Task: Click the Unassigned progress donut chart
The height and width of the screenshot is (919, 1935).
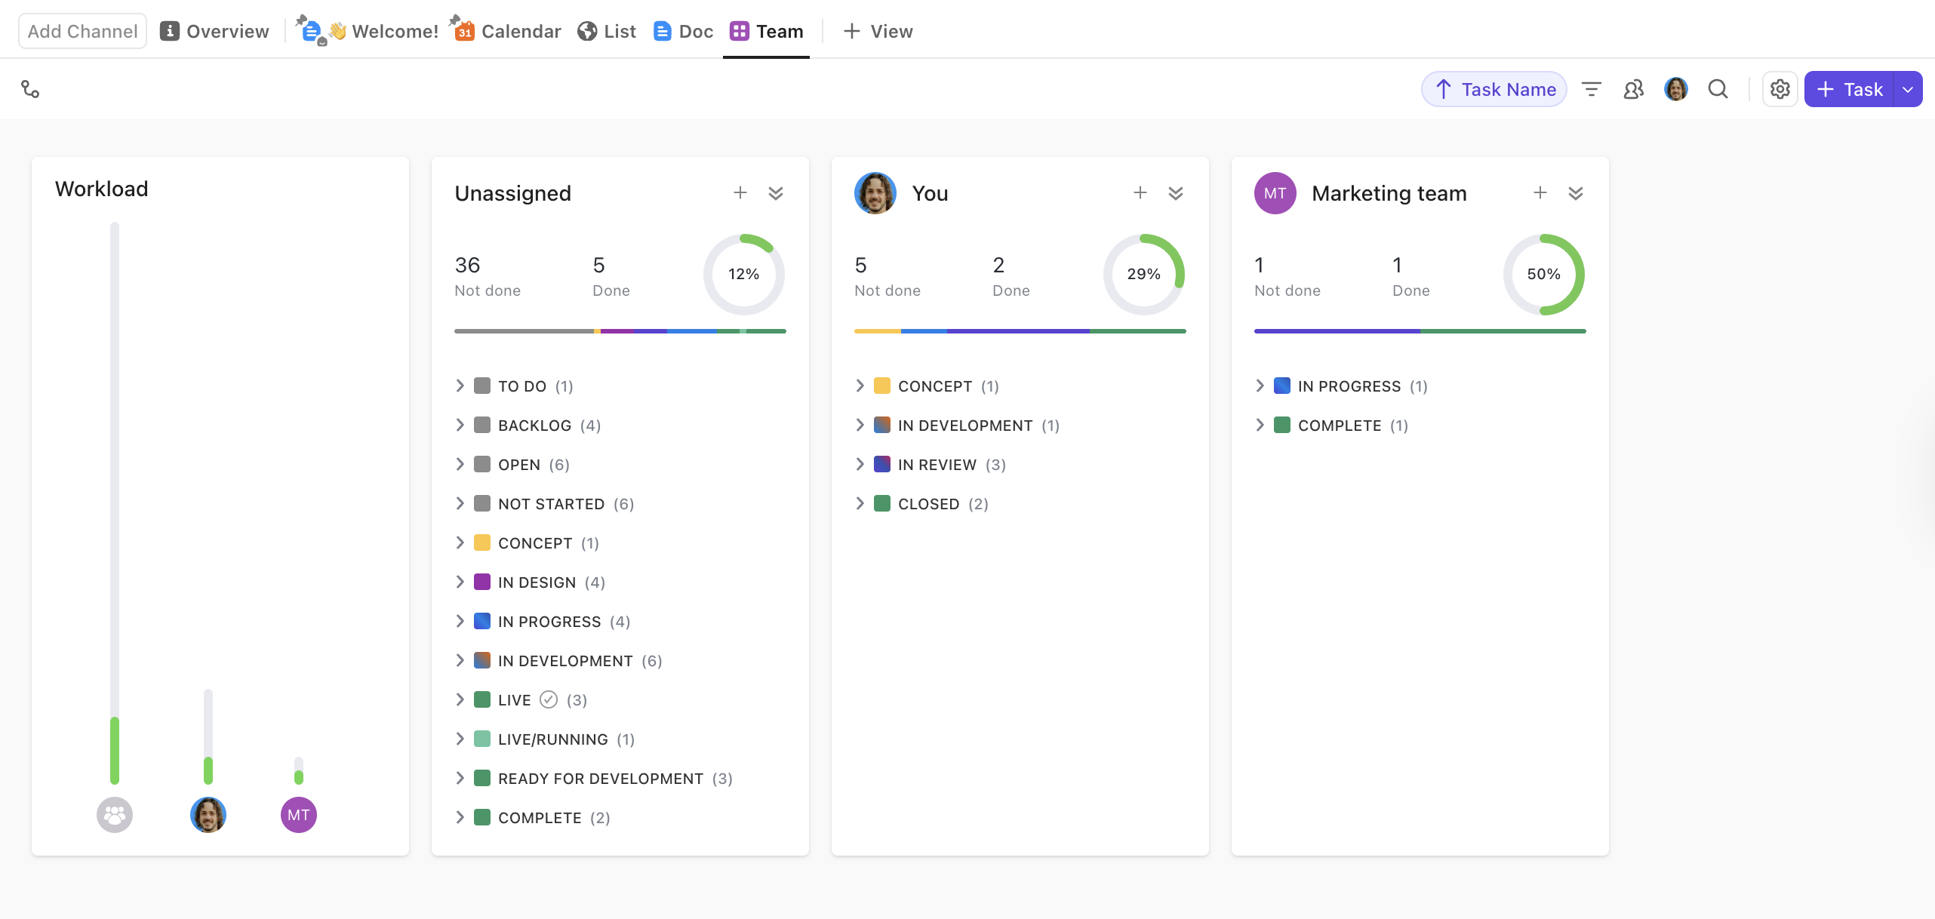Action: tap(744, 274)
